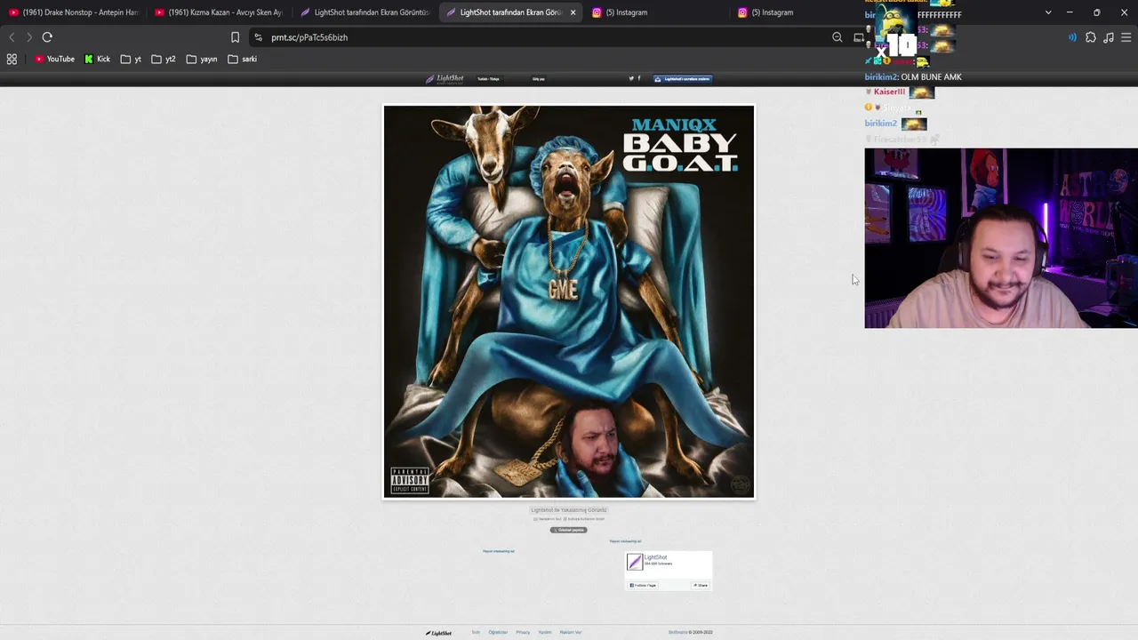Viewport: 1138px width, 640px height.
Task: Open the Skillbrains footer link
Action: pos(678,632)
